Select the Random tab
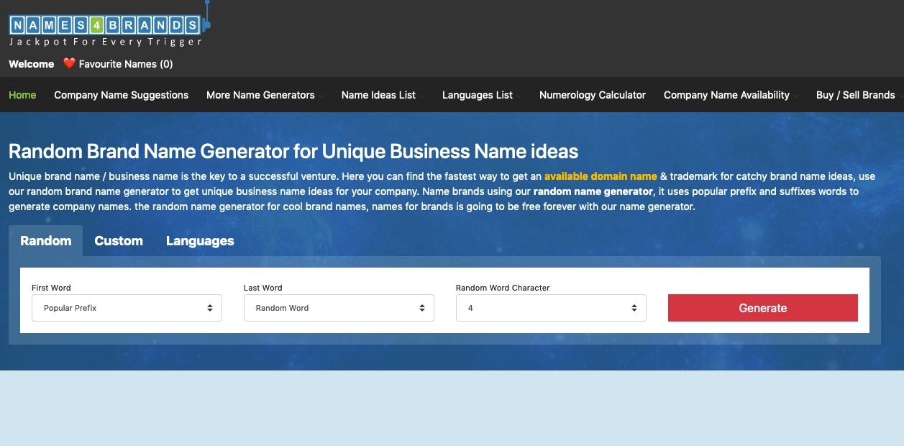 (45, 240)
